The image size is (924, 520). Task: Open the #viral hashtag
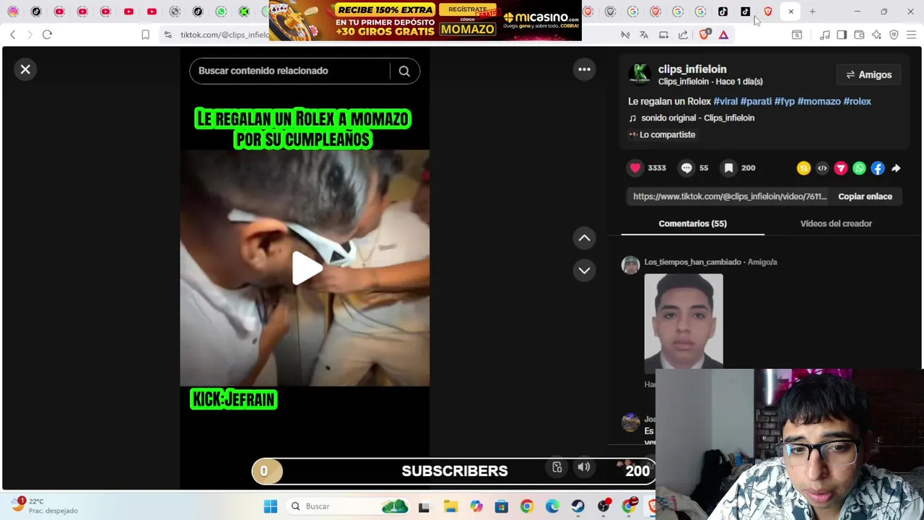point(725,101)
